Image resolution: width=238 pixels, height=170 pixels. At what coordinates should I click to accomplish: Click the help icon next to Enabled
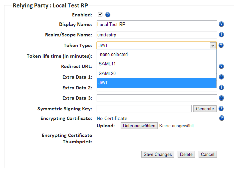pyautogui.click(x=108, y=15)
